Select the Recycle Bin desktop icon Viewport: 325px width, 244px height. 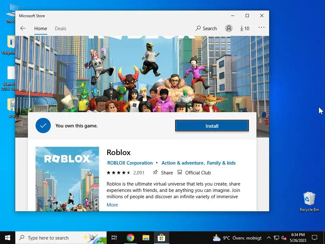[x=309, y=201]
